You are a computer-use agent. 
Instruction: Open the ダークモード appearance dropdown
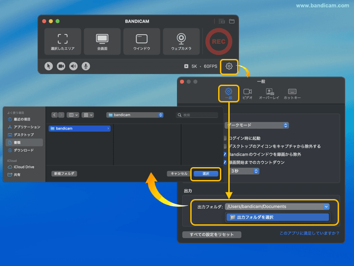[x=257, y=125]
